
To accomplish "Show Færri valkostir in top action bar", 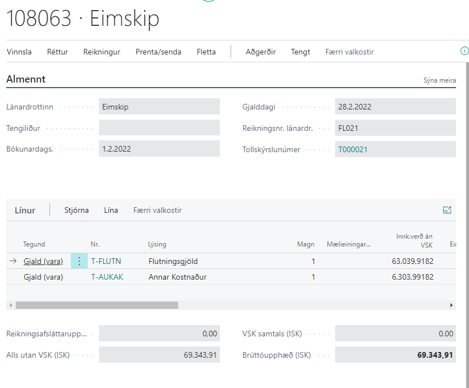I will pyautogui.click(x=349, y=52).
